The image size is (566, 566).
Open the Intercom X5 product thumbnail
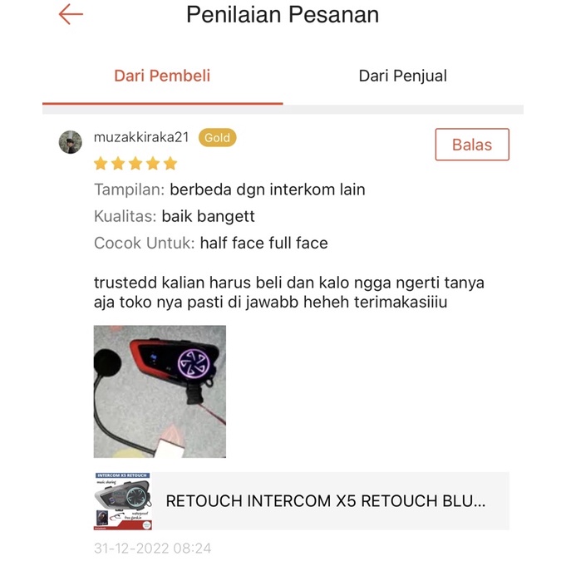[x=123, y=501]
